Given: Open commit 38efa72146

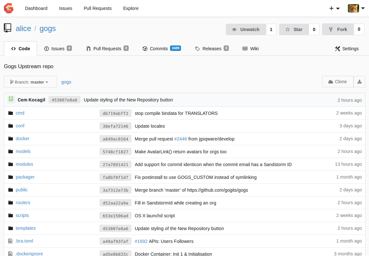Looking at the screenshot, I should pos(115,126).
